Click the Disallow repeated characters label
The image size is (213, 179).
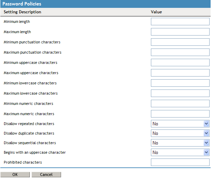[29, 124]
